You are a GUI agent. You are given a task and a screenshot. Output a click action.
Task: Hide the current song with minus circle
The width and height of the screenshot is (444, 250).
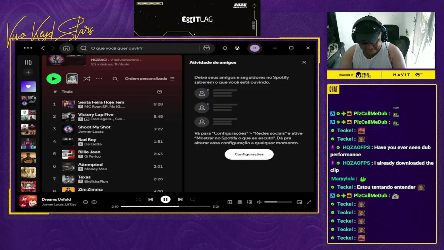click(x=86, y=202)
